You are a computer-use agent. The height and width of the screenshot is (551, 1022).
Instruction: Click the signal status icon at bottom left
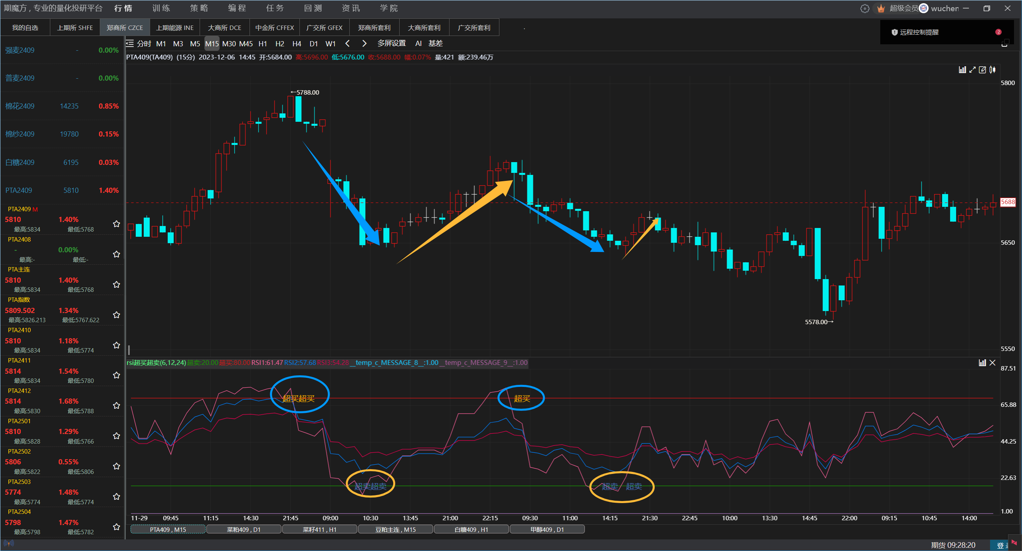[8, 543]
